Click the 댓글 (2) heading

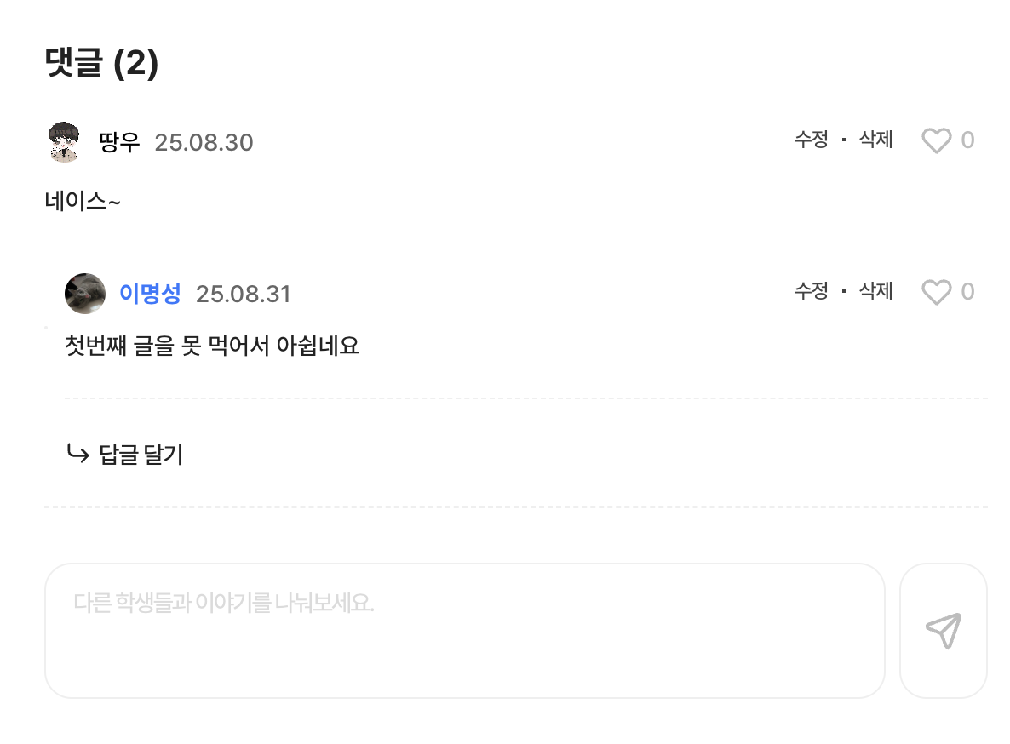102,65
